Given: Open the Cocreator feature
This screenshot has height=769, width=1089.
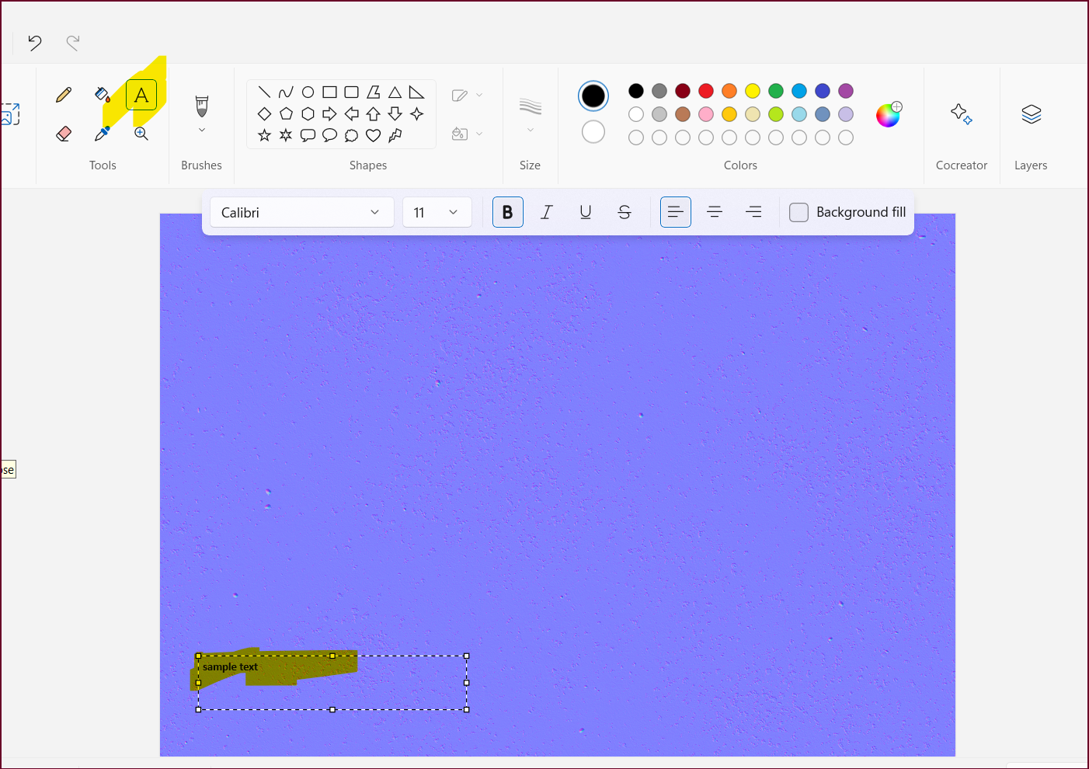Looking at the screenshot, I should coord(962,114).
